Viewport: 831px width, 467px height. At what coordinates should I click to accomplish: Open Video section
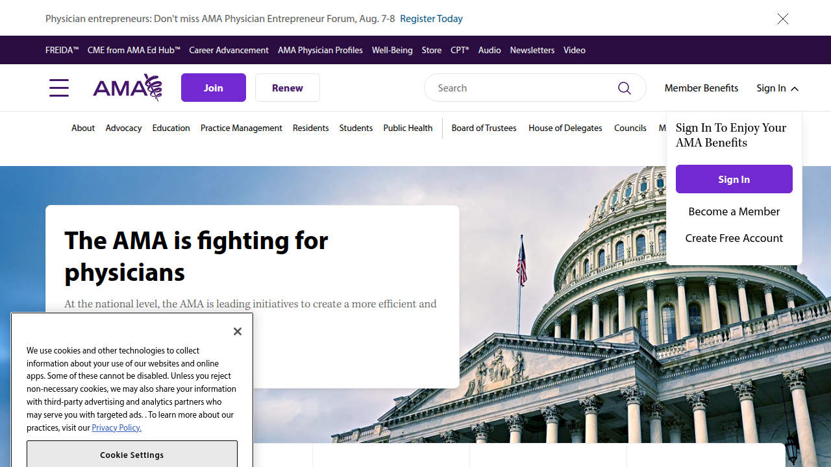pos(575,50)
